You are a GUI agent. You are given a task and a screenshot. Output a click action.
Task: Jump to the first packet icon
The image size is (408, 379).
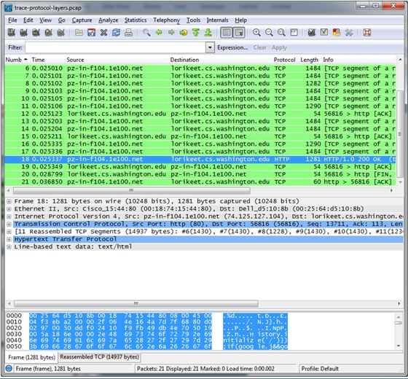(x=196, y=33)
